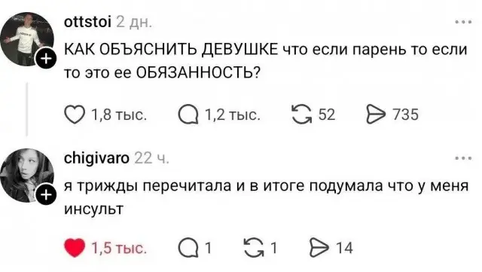
Task: Open more options menu for ottstoi's post
Action: click(x=463, y=22)
